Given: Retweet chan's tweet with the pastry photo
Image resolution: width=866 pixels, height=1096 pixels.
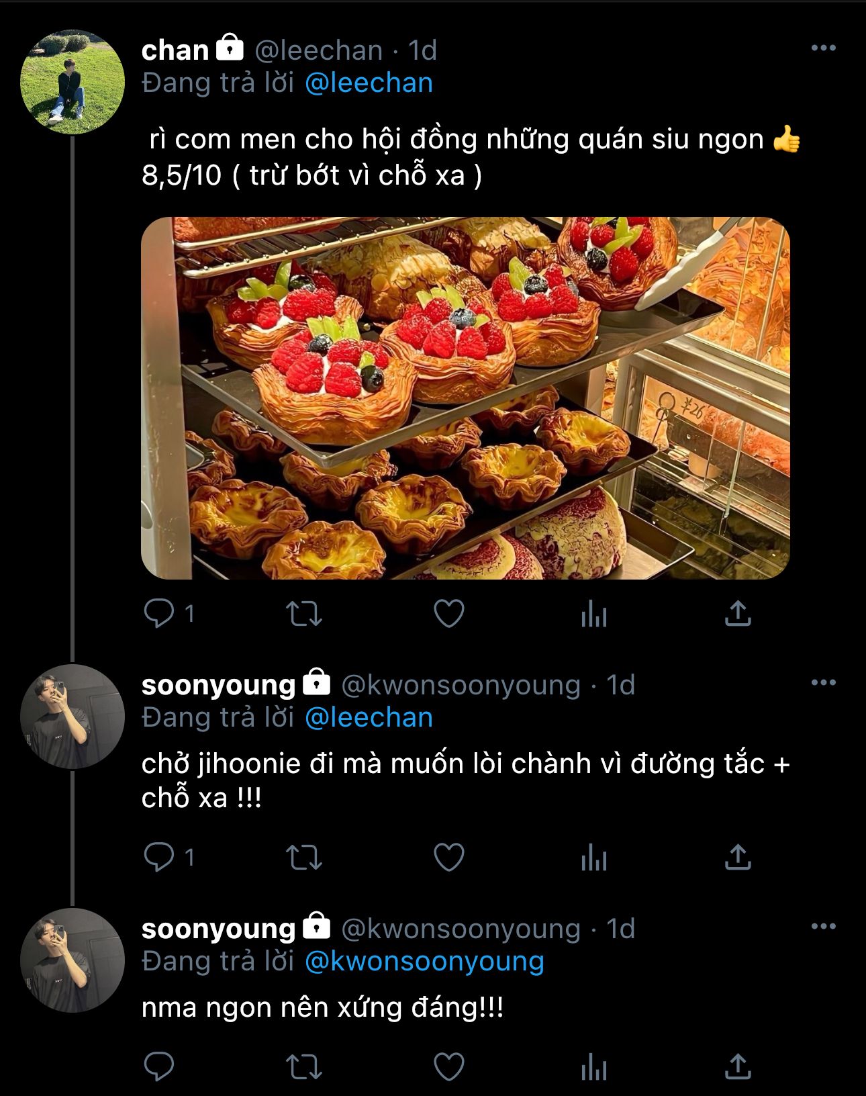Looking at the screenshot, I should [304, 613].
